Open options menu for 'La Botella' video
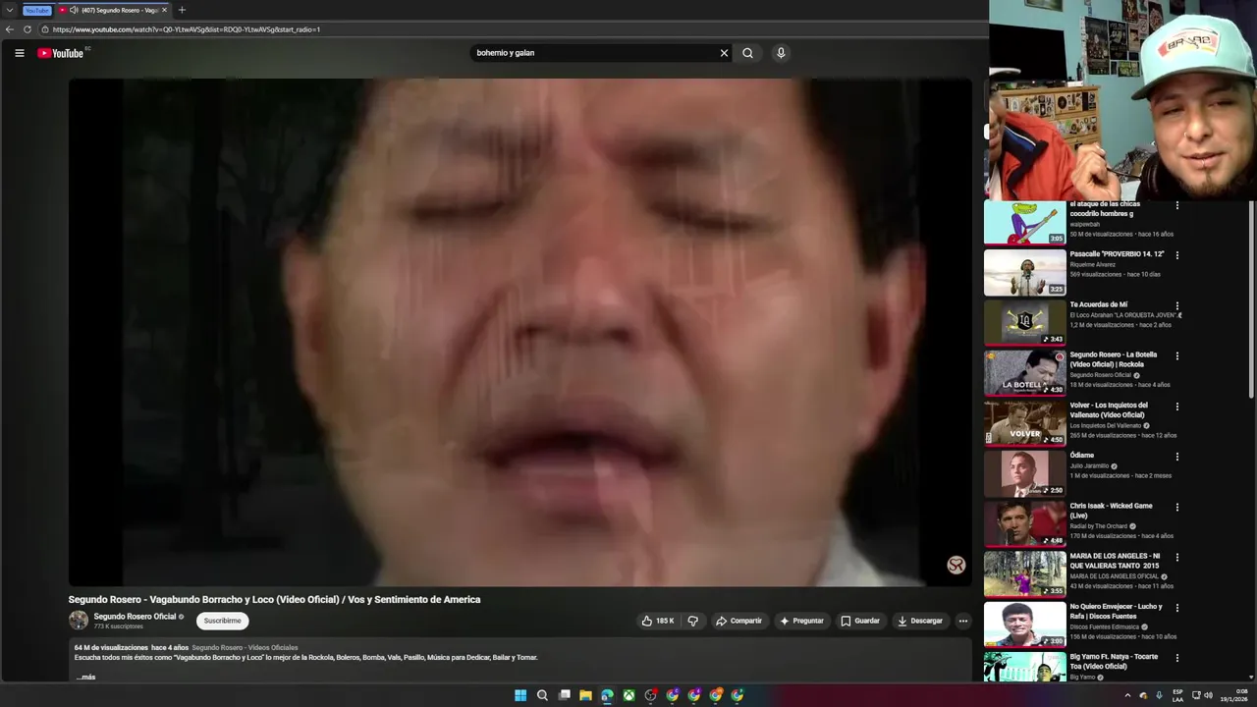Viewport: 1257px width, 707px height. point(1176,355)
